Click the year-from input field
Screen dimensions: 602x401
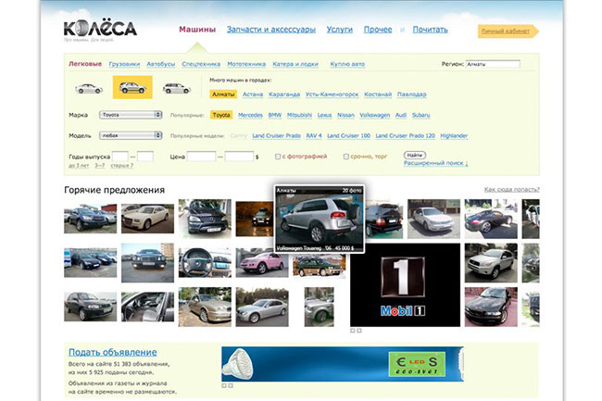click(120, 157)
